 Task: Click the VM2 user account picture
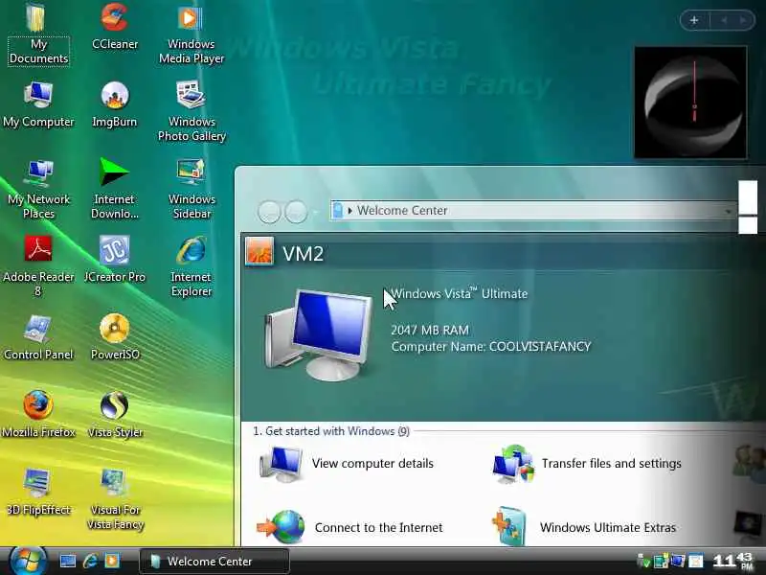tap(259, 250)
